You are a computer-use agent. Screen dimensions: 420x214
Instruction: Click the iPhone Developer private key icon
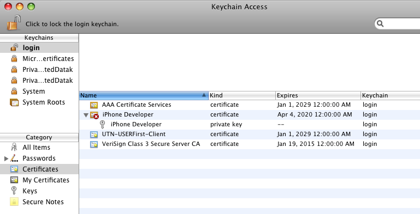(x=102, y=124)
